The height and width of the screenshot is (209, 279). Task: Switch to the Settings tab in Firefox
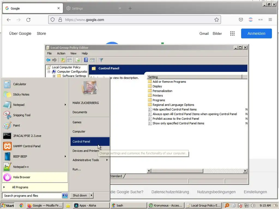[x=94, y=8]
